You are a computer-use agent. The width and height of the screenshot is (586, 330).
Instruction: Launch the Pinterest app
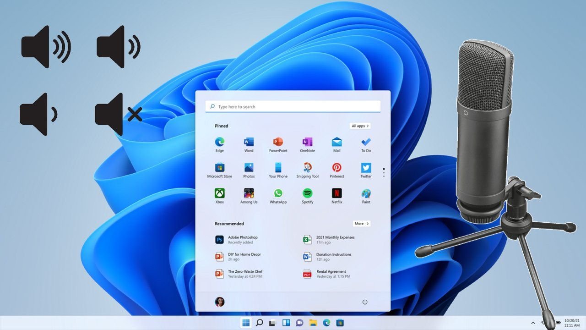coord(337,170)
